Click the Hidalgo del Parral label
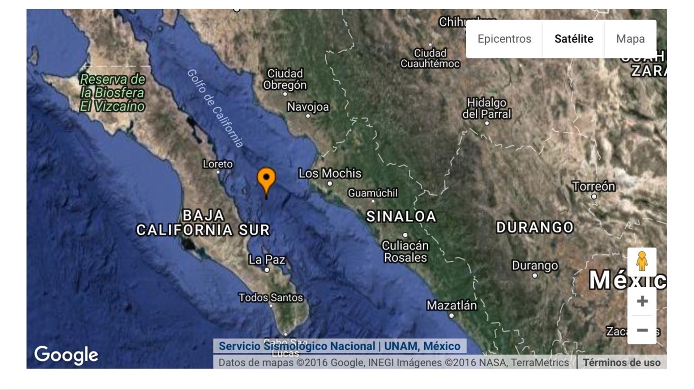 [487, 108]
